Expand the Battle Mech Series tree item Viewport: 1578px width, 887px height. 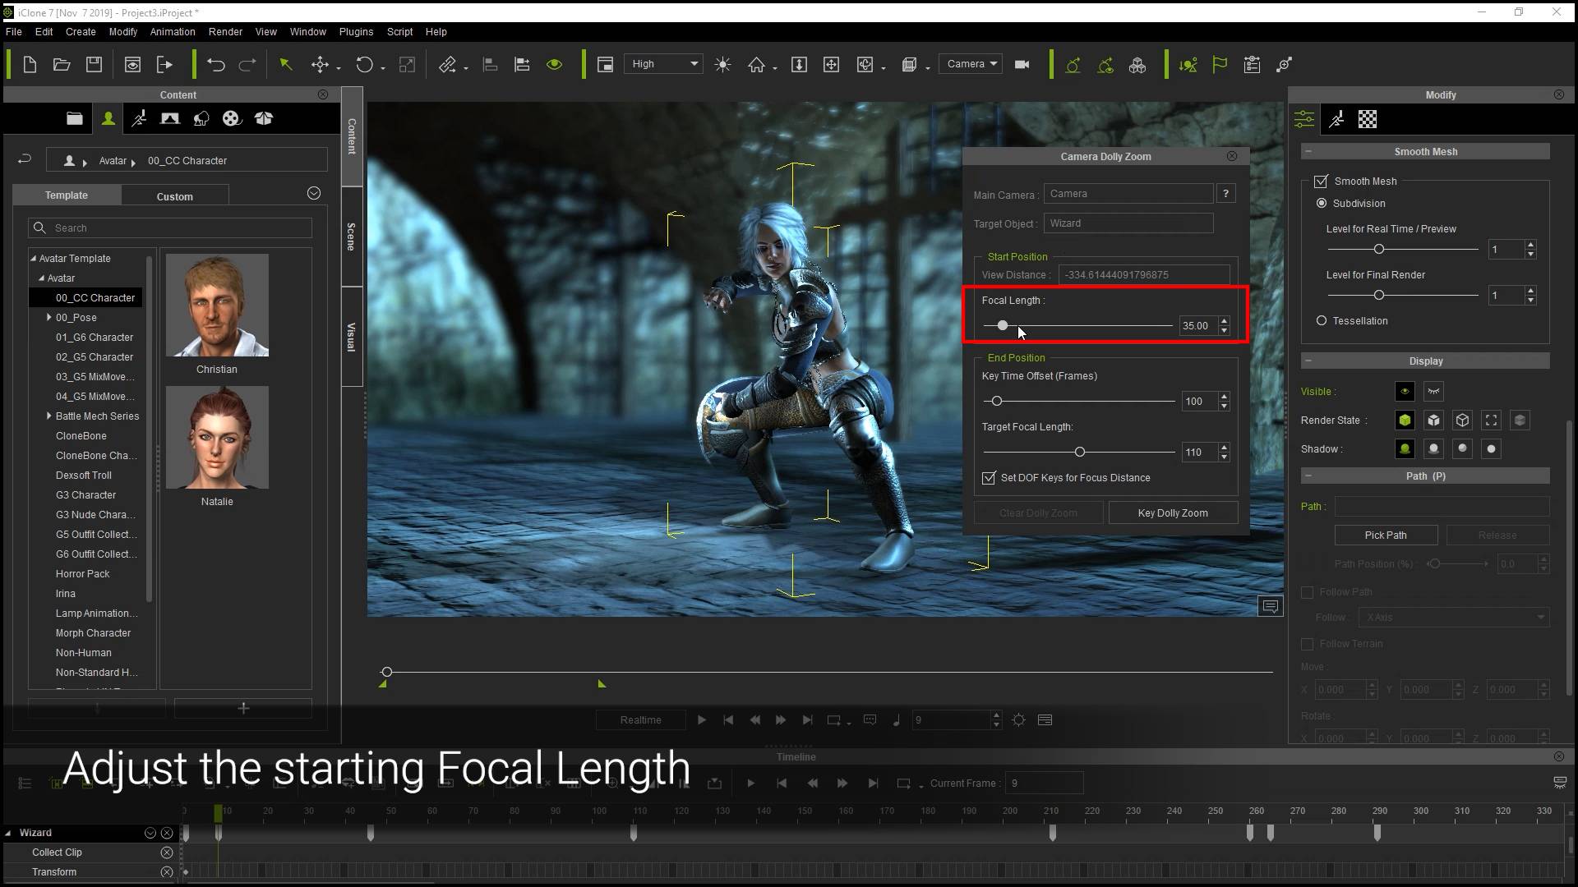(x=49, y=416)
